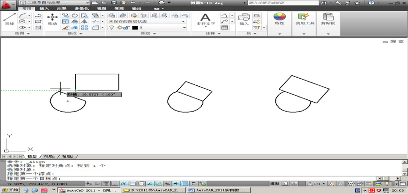Open the annotation scale 1:1 dropdown

(316, 184)
